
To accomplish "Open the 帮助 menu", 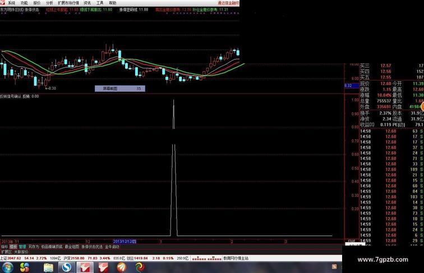I will [x=113, y=3].
